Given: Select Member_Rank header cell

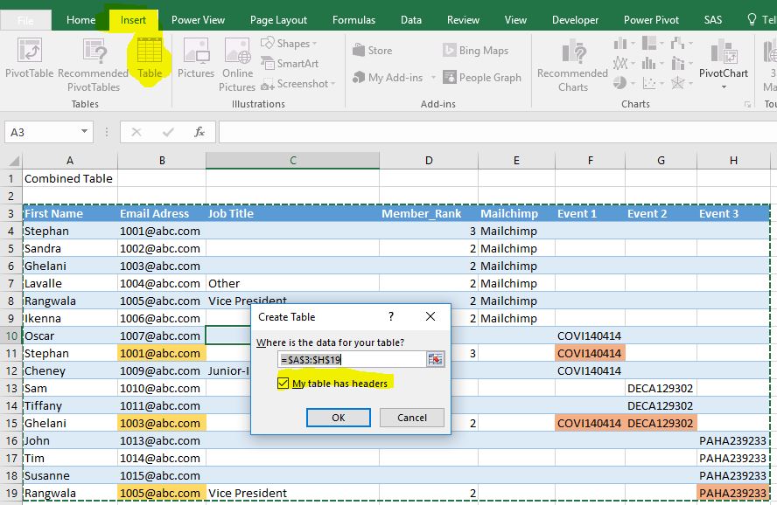Looking at the screenshot, I should (429, 214).
